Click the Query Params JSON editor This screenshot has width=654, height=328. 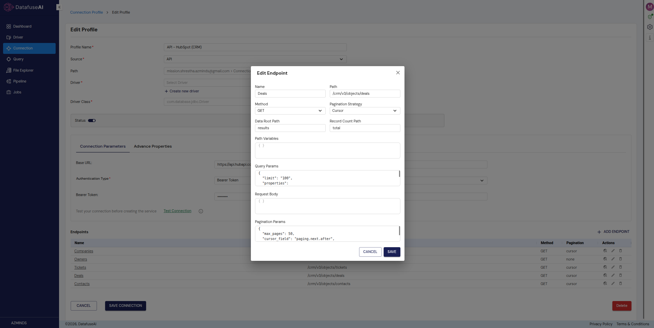pos(327,178)
